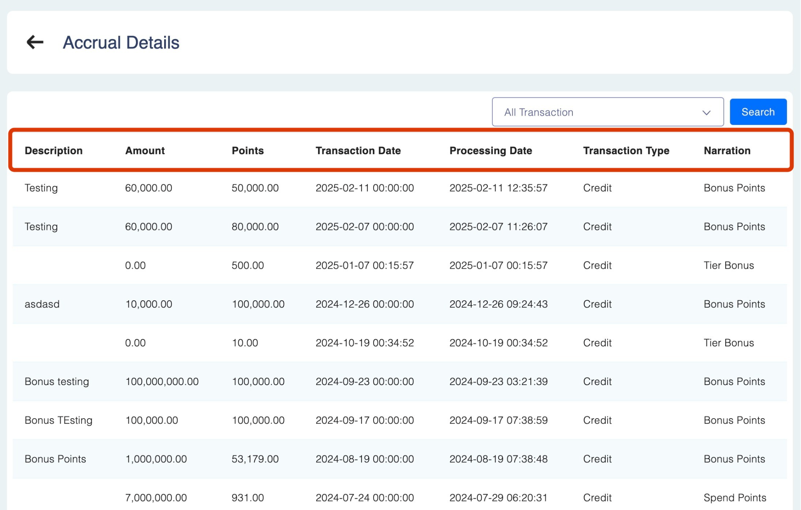Screen dimensions: 801x510
Task: Click the Processing Date column header
Action: point(490,151)
